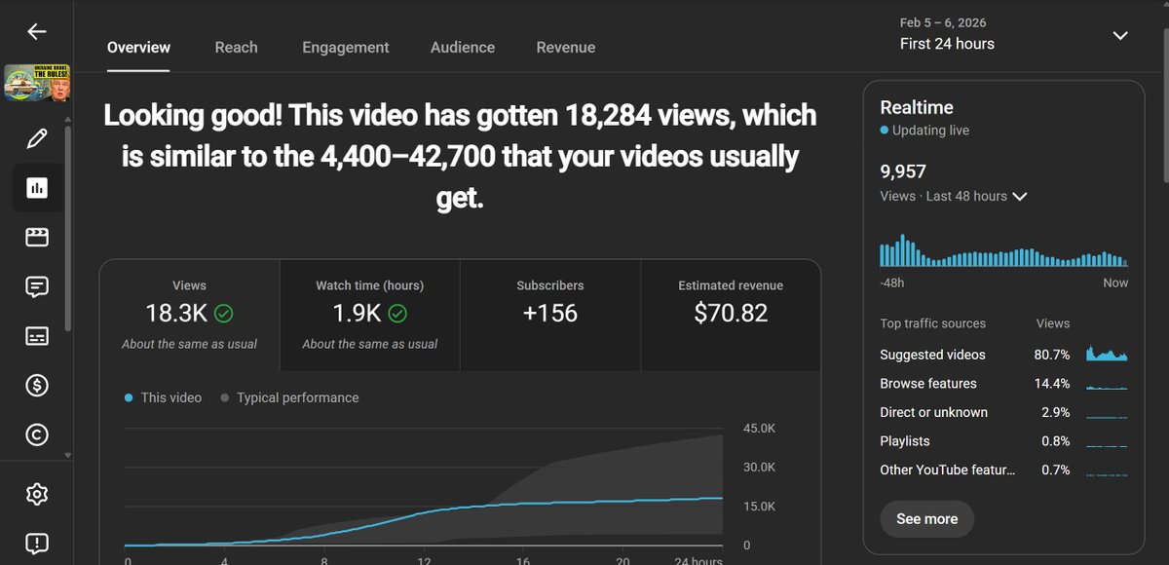Open the Copyright section icon
The image size is (1169, 565).
click(x=37, y=433)
